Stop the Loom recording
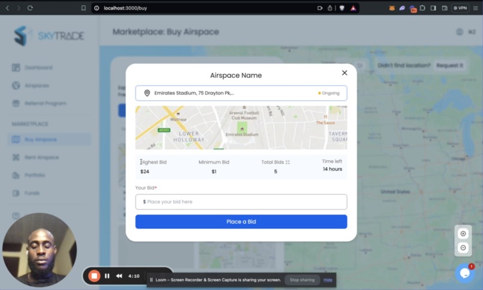 coord(94,276)
